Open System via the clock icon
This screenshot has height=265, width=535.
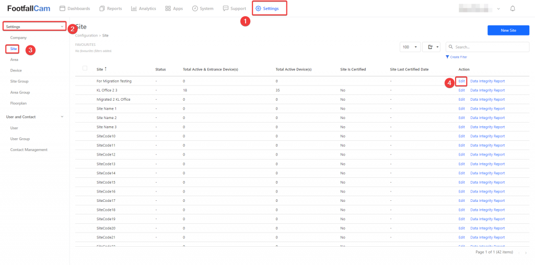(195, 8)
